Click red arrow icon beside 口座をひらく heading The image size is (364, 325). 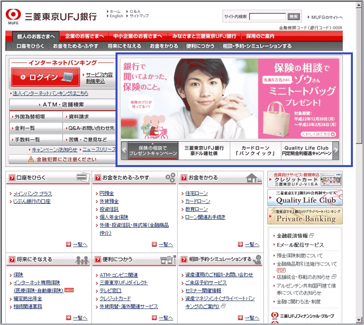tap(12, 178)
